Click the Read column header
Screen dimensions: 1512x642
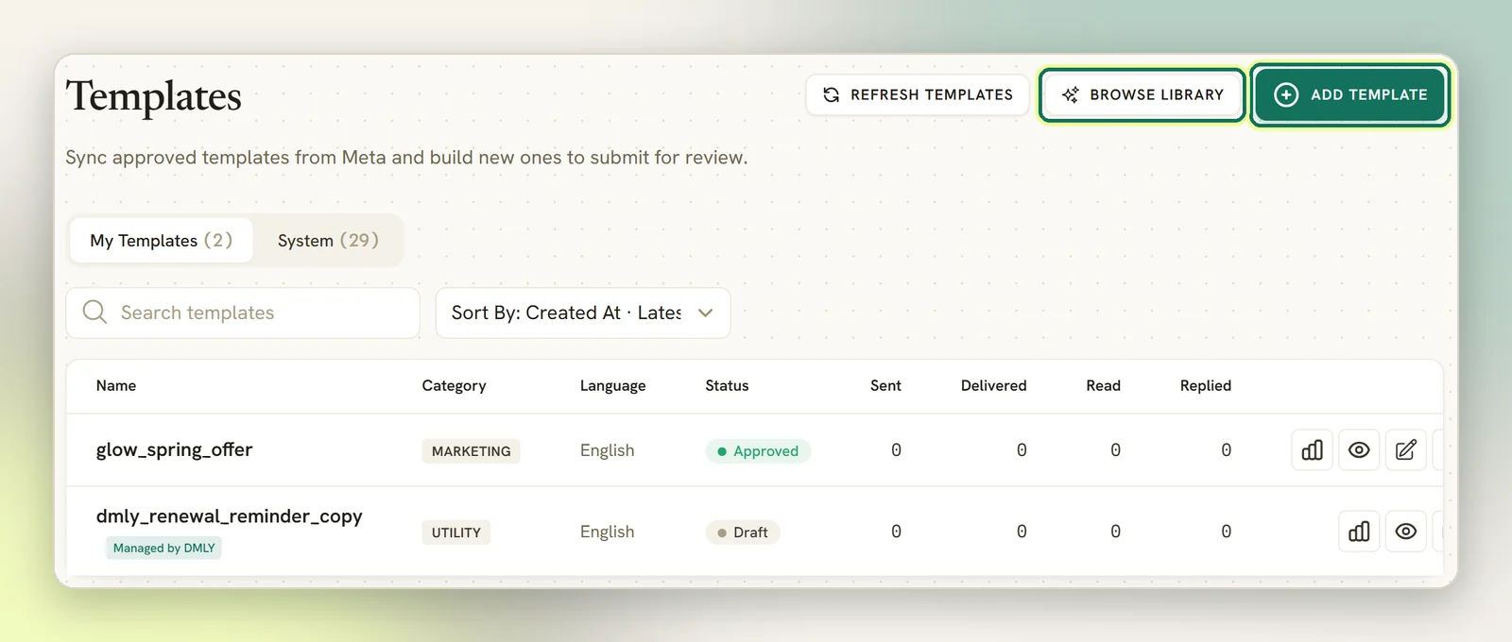pyautogui.click(x=1103, y=385)
